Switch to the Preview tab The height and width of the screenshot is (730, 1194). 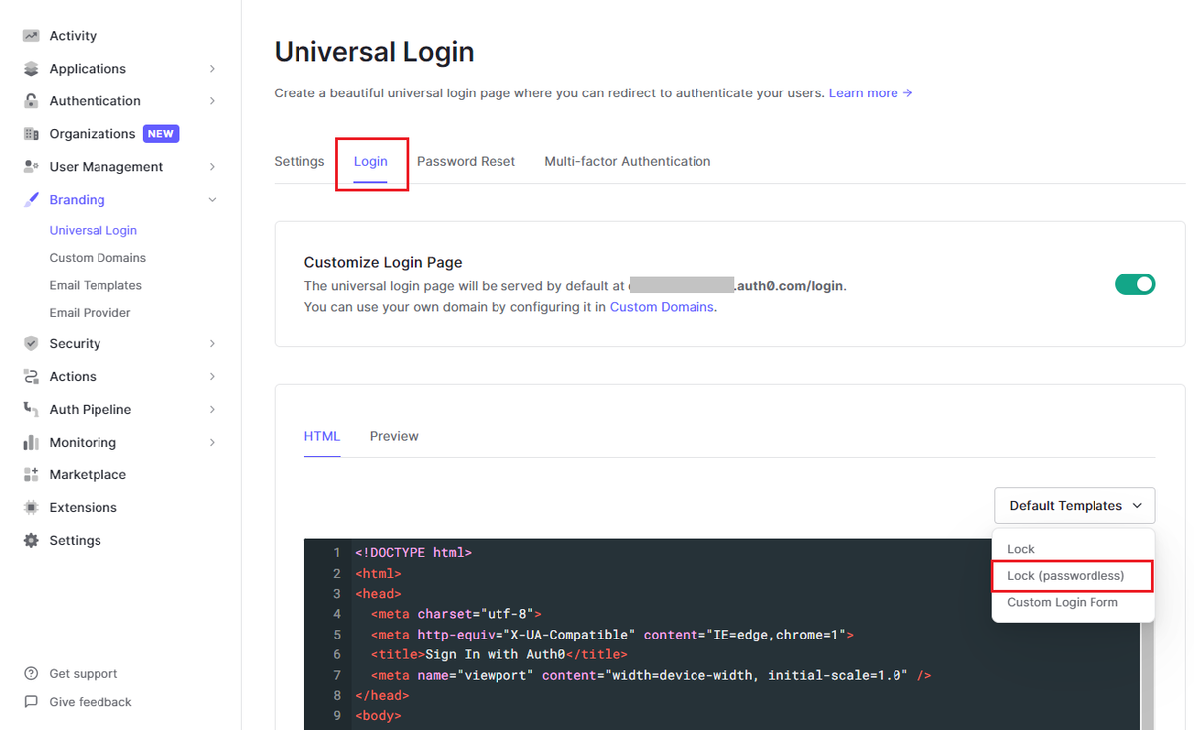coord(394,436)
